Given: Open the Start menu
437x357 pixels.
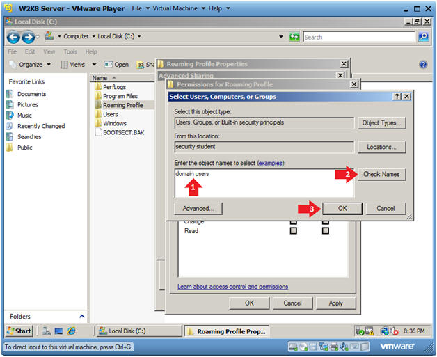Looking at the screenshot, I should pyautogui.click(x=19, y=331).
